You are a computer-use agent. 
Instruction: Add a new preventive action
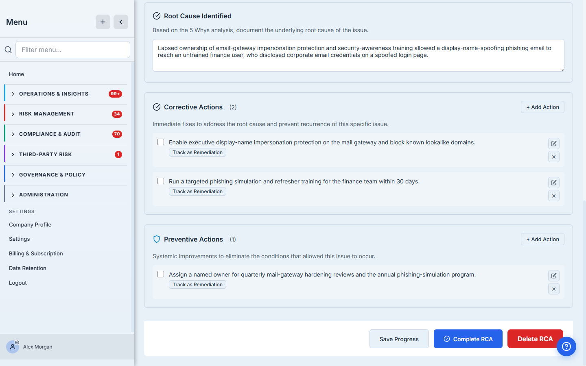click(x=542, y=239)
